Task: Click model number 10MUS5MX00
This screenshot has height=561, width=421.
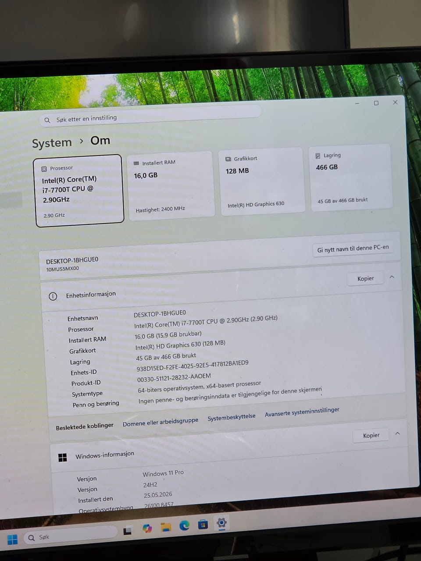Action: (x=63, y=269)
